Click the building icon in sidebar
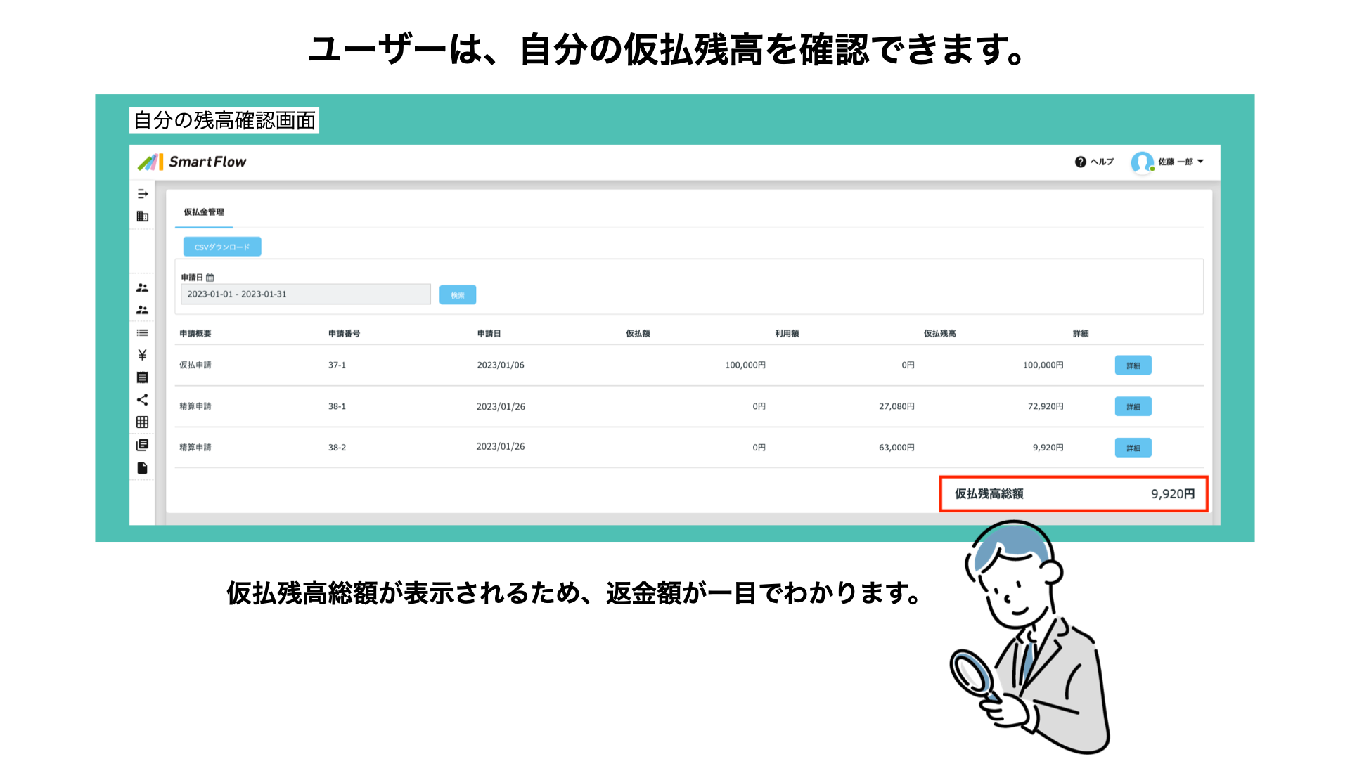 click(x=143, y=216)
